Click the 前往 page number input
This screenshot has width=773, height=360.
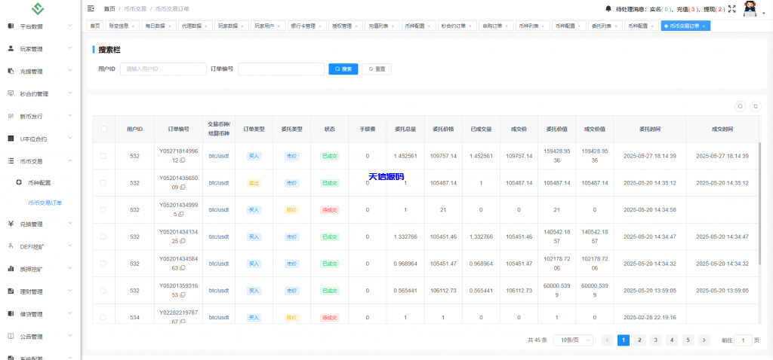point(743,340)
